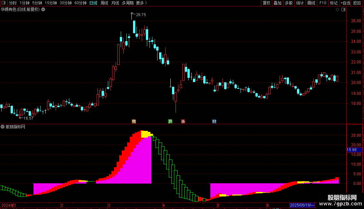Open F10 company information
The image size is (364, 209).
[323, 3]
